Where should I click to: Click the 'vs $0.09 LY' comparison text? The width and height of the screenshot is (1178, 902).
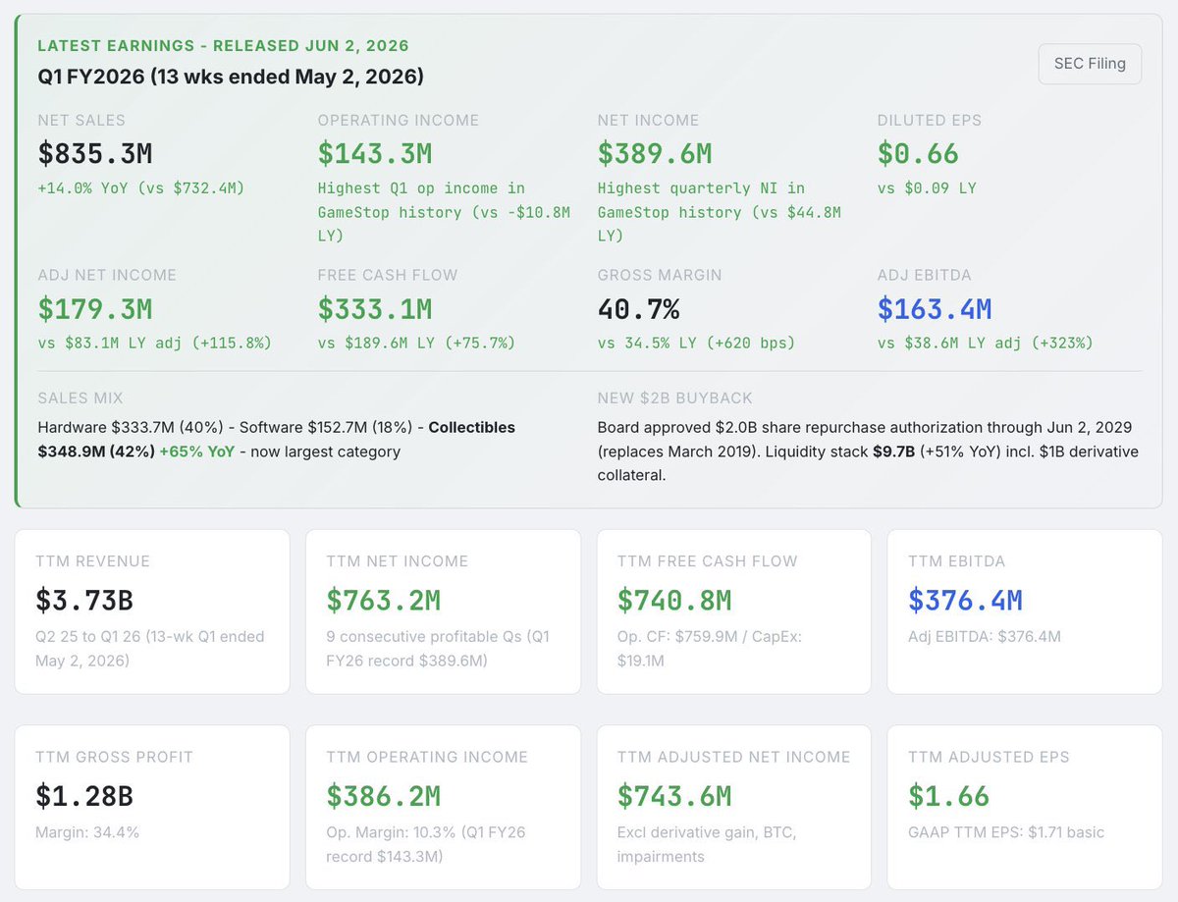pos(927,188)
